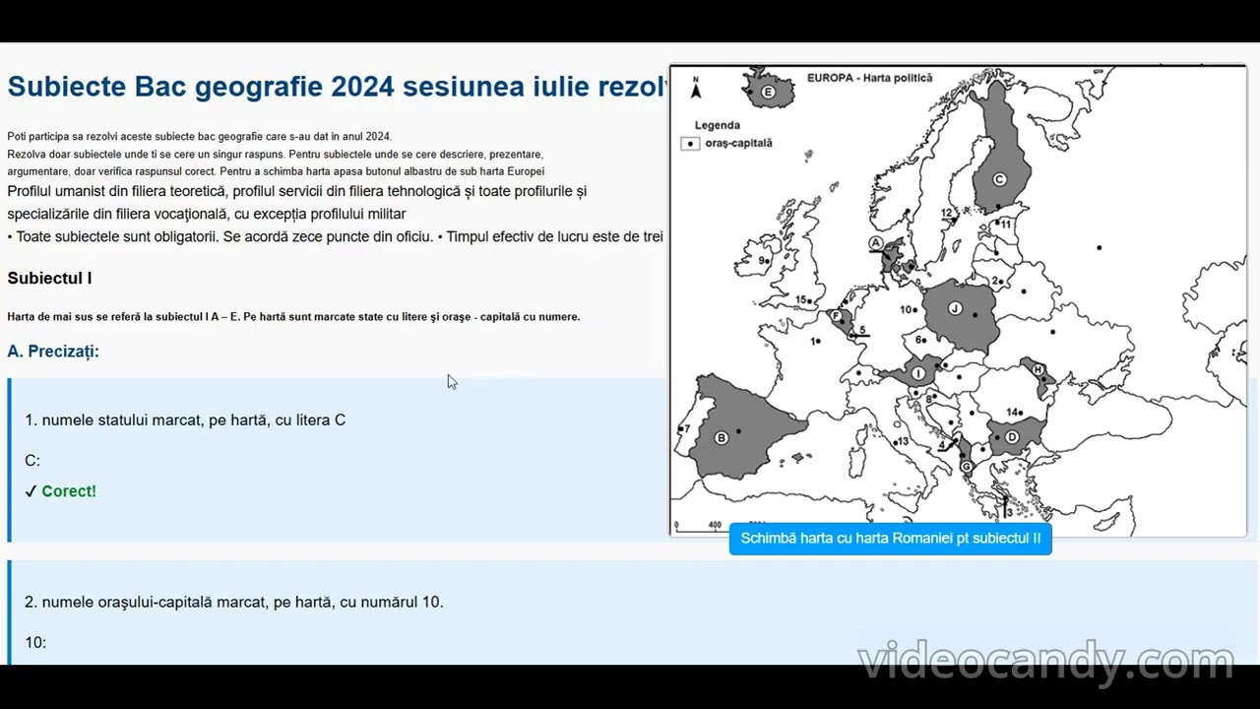Focus the 'C:' answer field
This screenshot has width=1260, height=709.
tap(32, 461)
